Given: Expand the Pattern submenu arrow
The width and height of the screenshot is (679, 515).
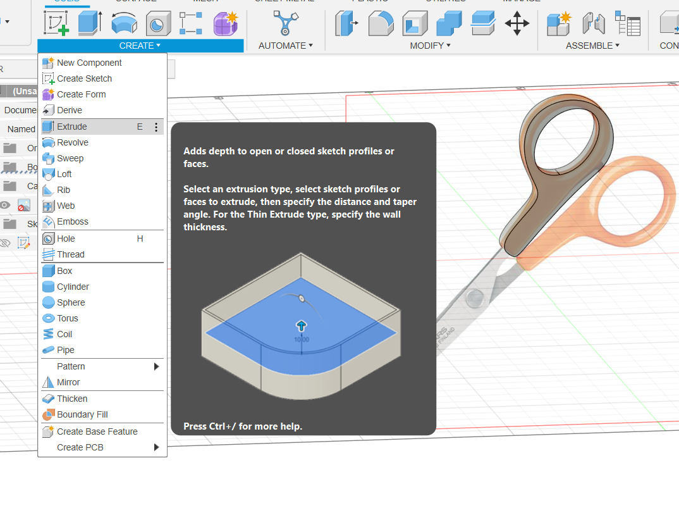Looking at the screenshot, I should point(157,367).
